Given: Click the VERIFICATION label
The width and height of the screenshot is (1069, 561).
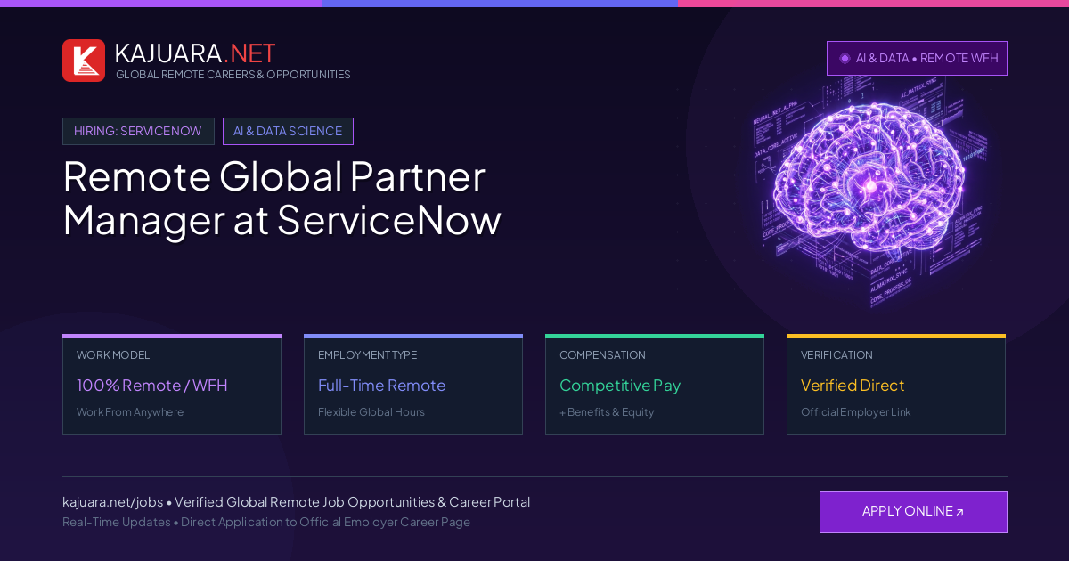Looking at the screenshot, I should (x=836, y=355).
